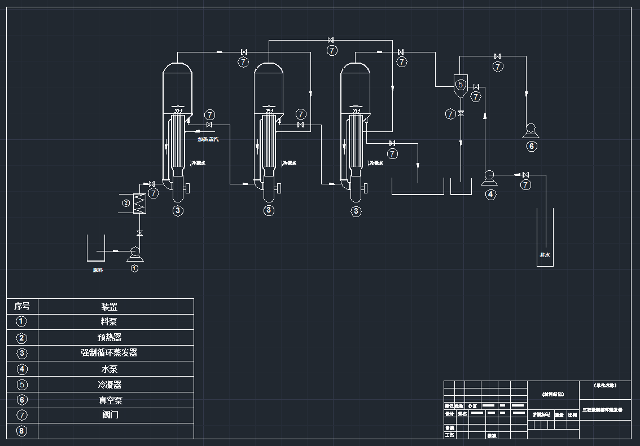Image resolution: width=640 pixels, height=446 pixels.
Task: Select the valve above the 加热蒸汽 inlet
Action: pyautogui.click(x=209, y=125)
